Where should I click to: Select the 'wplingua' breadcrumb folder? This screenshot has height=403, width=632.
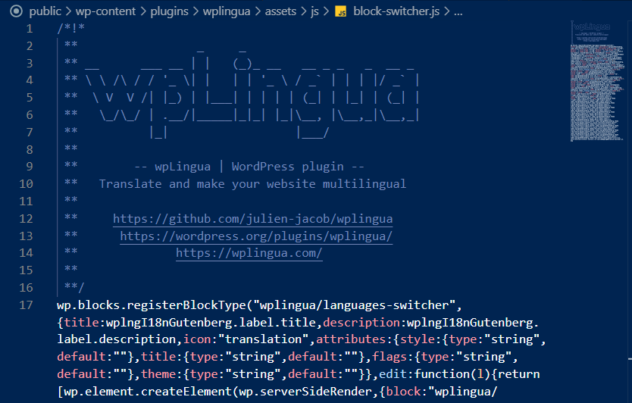(227, 11)
